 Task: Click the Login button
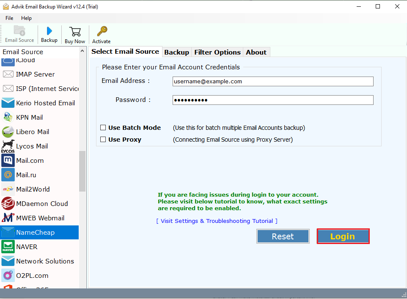343,236
